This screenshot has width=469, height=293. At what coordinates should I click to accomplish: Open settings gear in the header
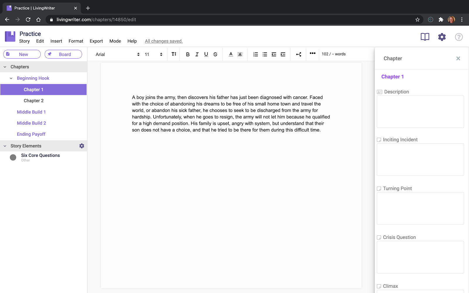click(x=442, y=37)
